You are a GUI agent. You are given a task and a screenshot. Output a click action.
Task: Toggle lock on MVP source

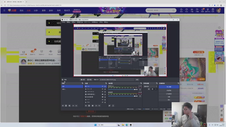point(105,100)
